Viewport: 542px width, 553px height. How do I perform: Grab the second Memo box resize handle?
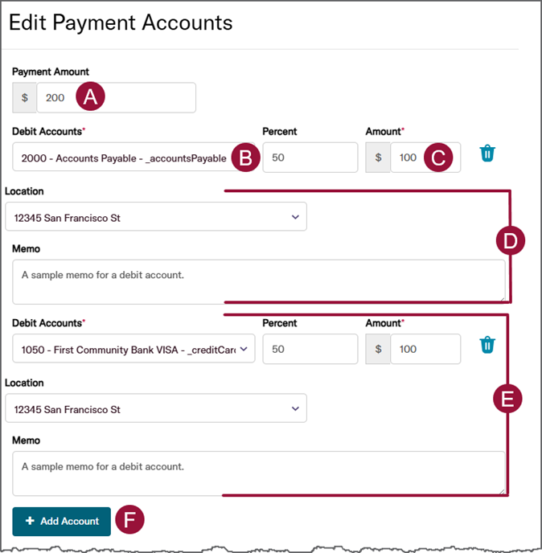pyautogui.click(x=502, y=491)
